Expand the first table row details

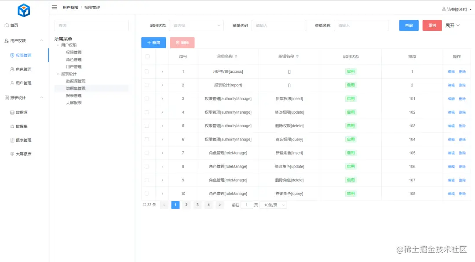(162, 71)
